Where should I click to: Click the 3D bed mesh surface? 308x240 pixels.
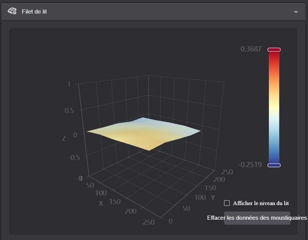pos(143,133)
